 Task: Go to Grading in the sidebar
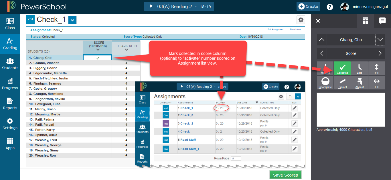(10, 44)
